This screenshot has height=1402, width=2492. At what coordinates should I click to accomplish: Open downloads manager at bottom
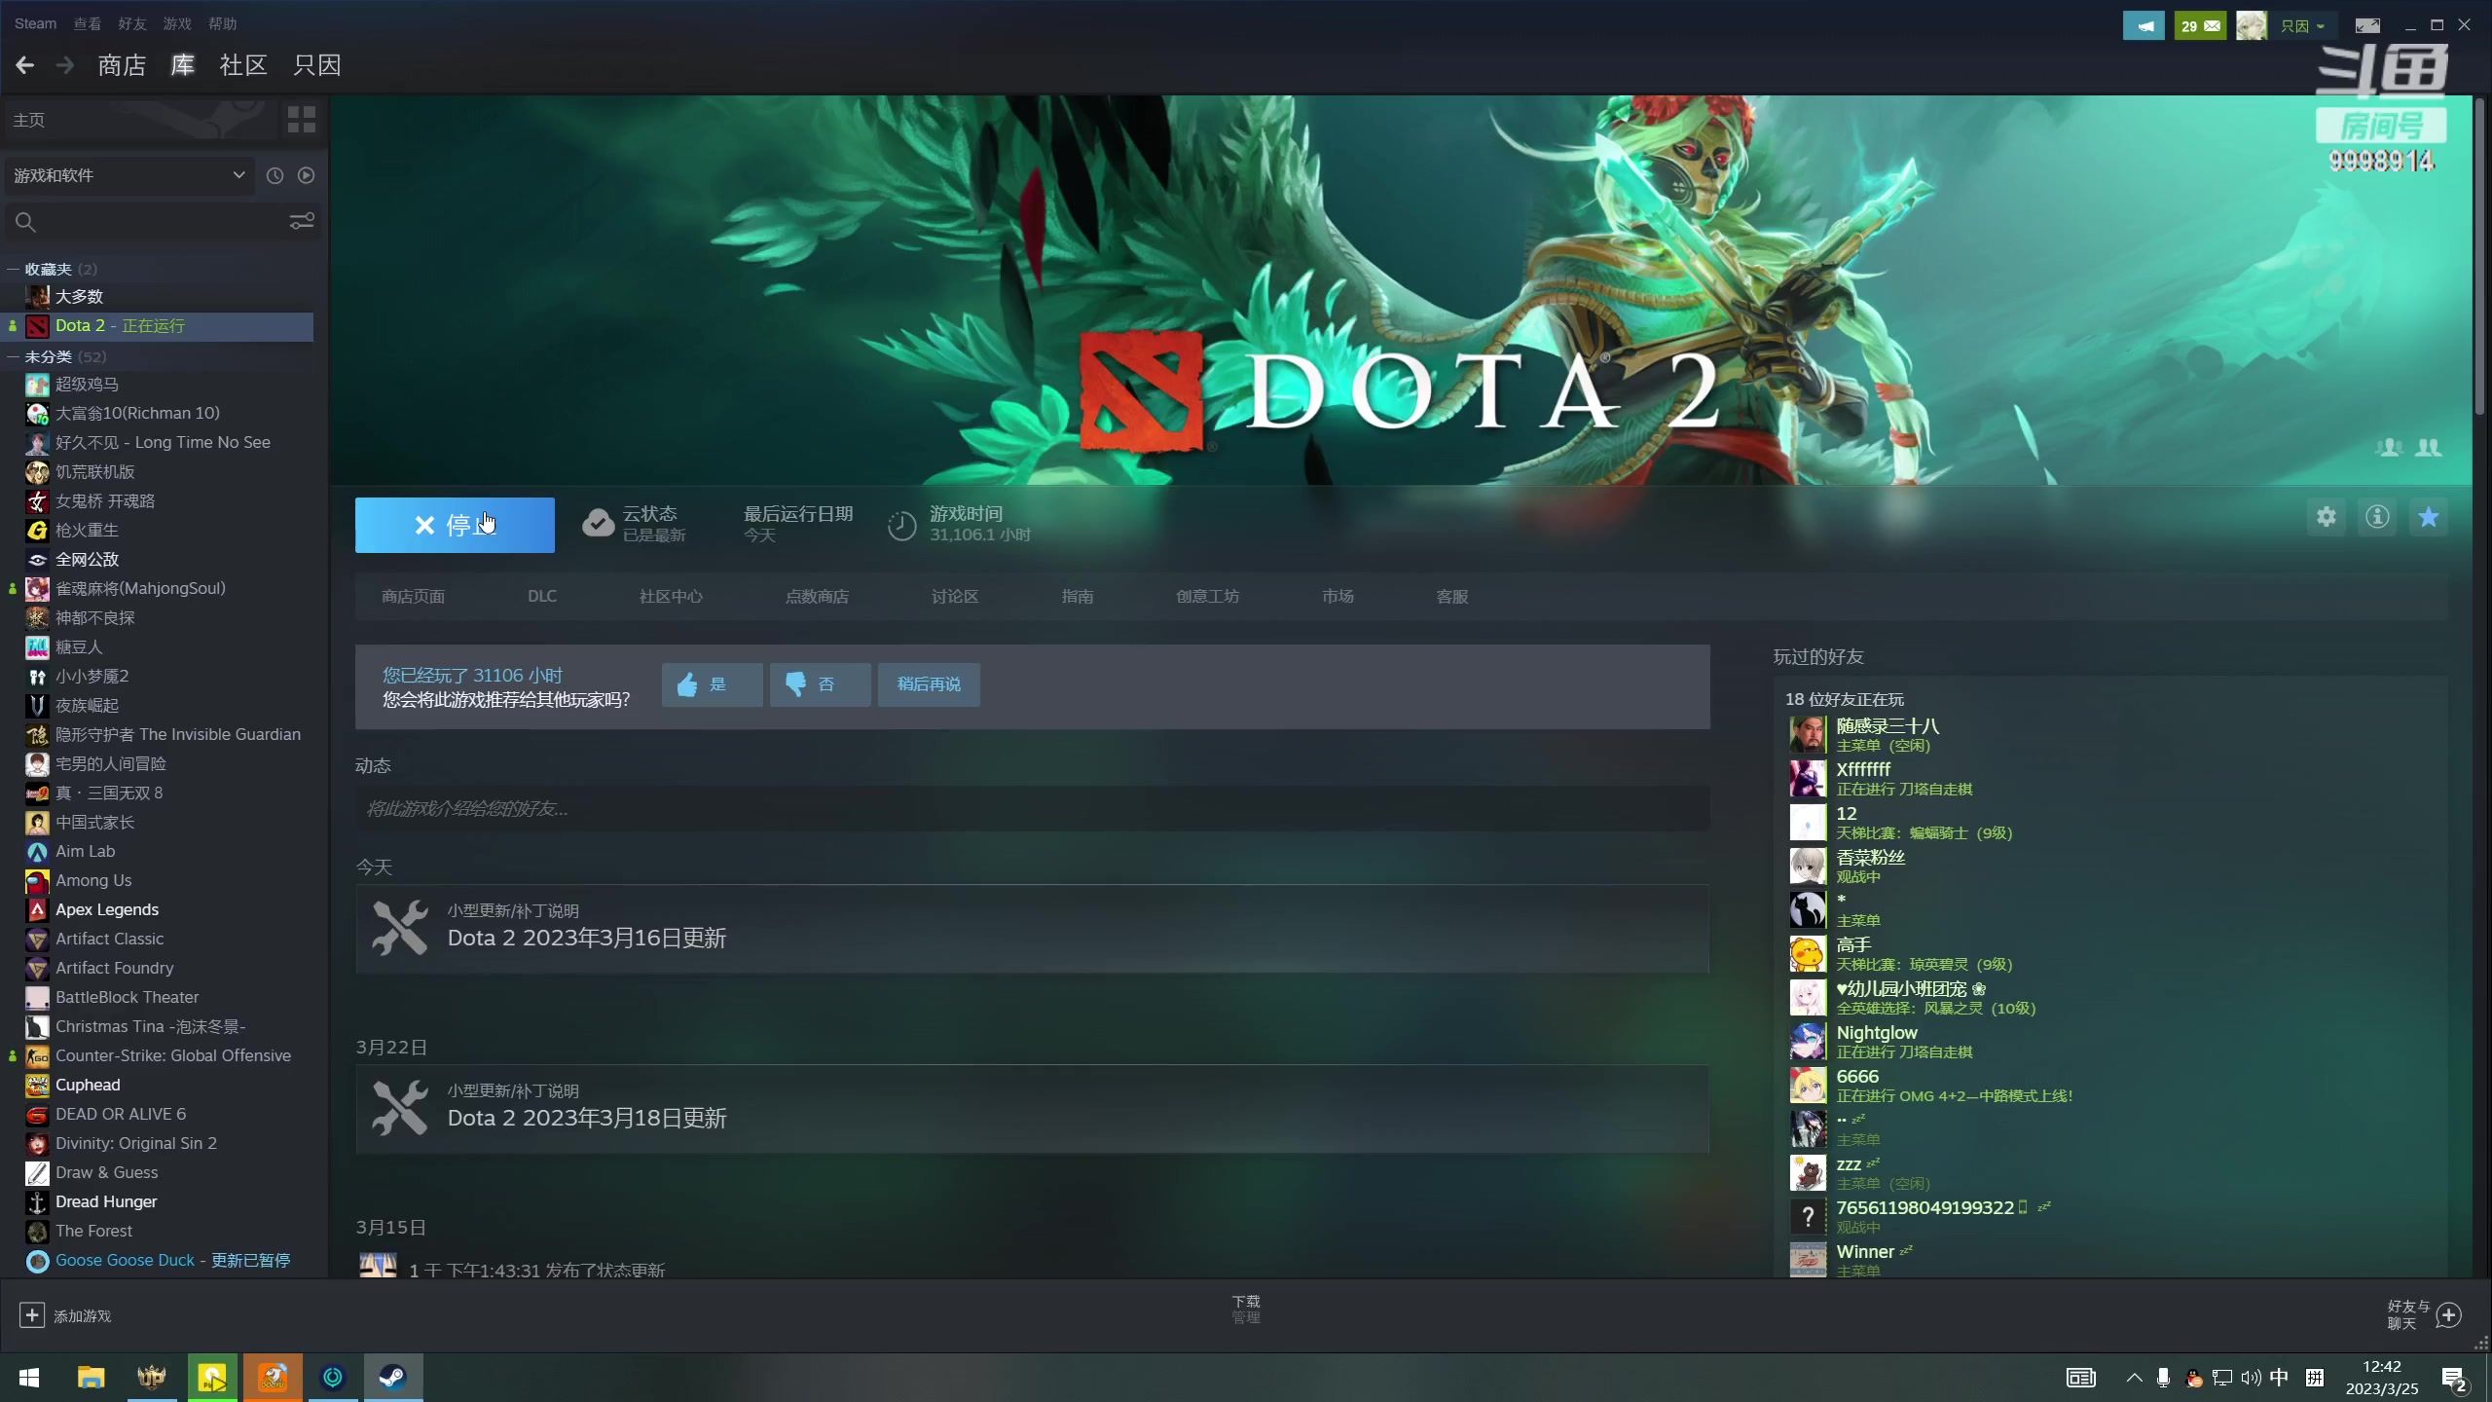click(1246, 1310)
